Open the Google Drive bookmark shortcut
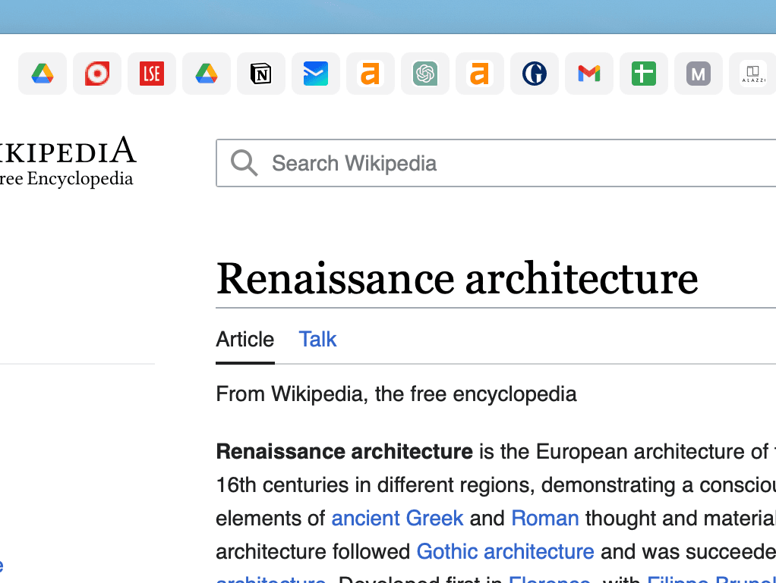 [x=43, y=74]
